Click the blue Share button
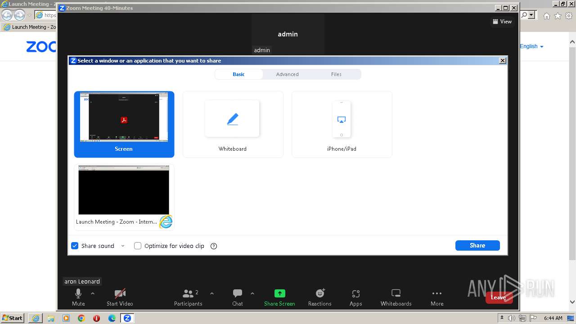 [x=477, y=245]
